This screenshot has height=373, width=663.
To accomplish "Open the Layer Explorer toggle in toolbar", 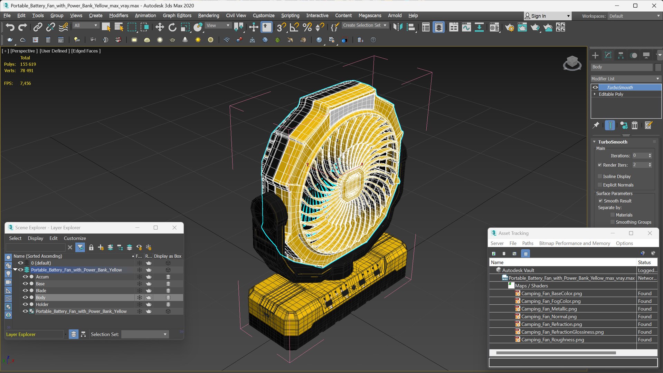I will (x=439, y=27).
